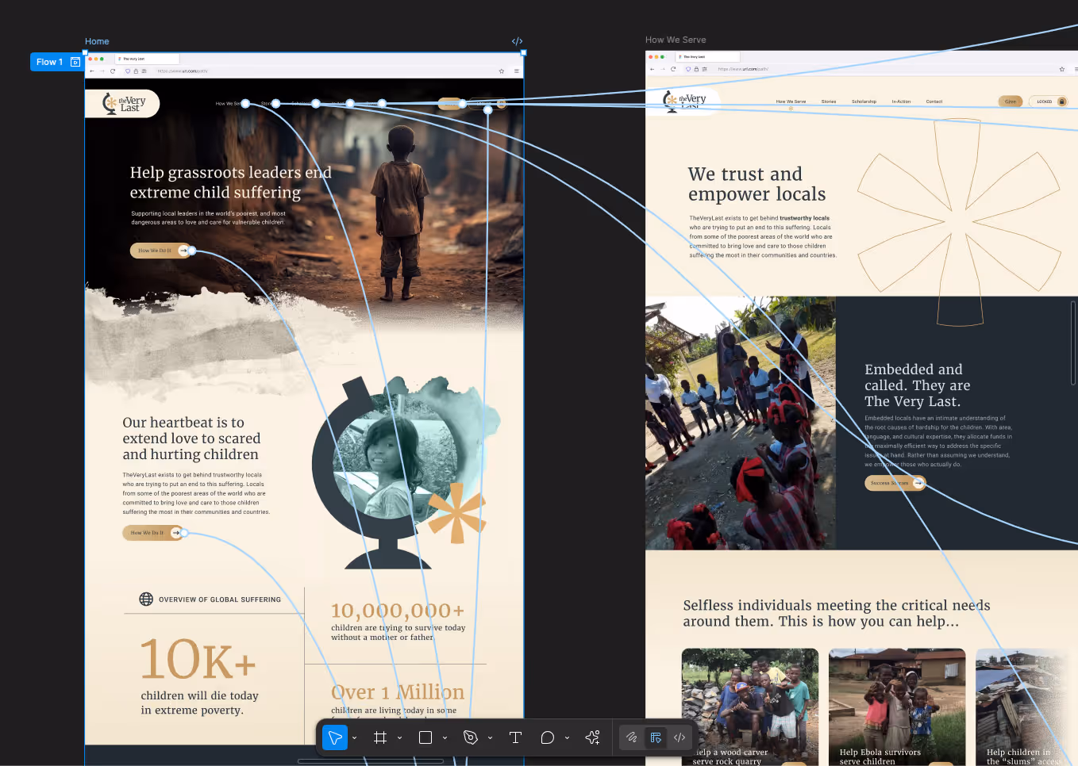1078x766 pixels.
Task: Select the Home frame label
Action: tap(97, 40)
